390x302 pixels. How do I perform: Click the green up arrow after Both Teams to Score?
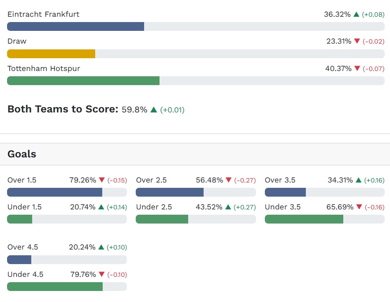(154, 110)
